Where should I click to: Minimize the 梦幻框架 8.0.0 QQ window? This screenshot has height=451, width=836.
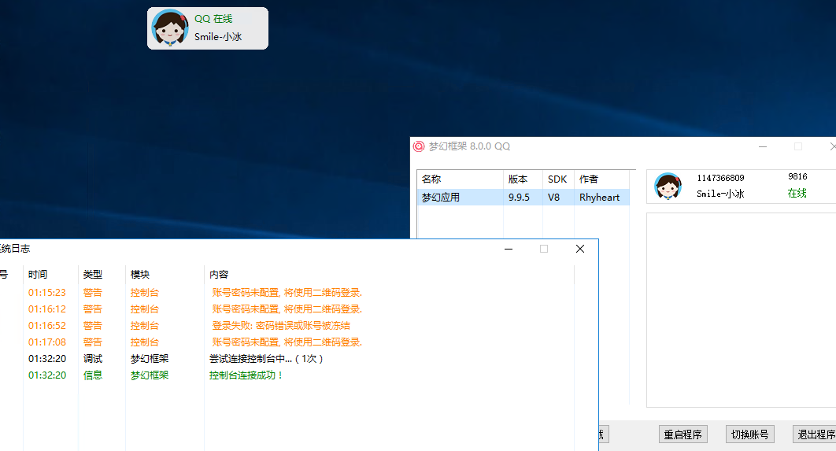click(763, 146)
